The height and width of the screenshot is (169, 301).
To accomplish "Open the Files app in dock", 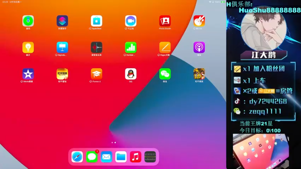I will point(121,157).
